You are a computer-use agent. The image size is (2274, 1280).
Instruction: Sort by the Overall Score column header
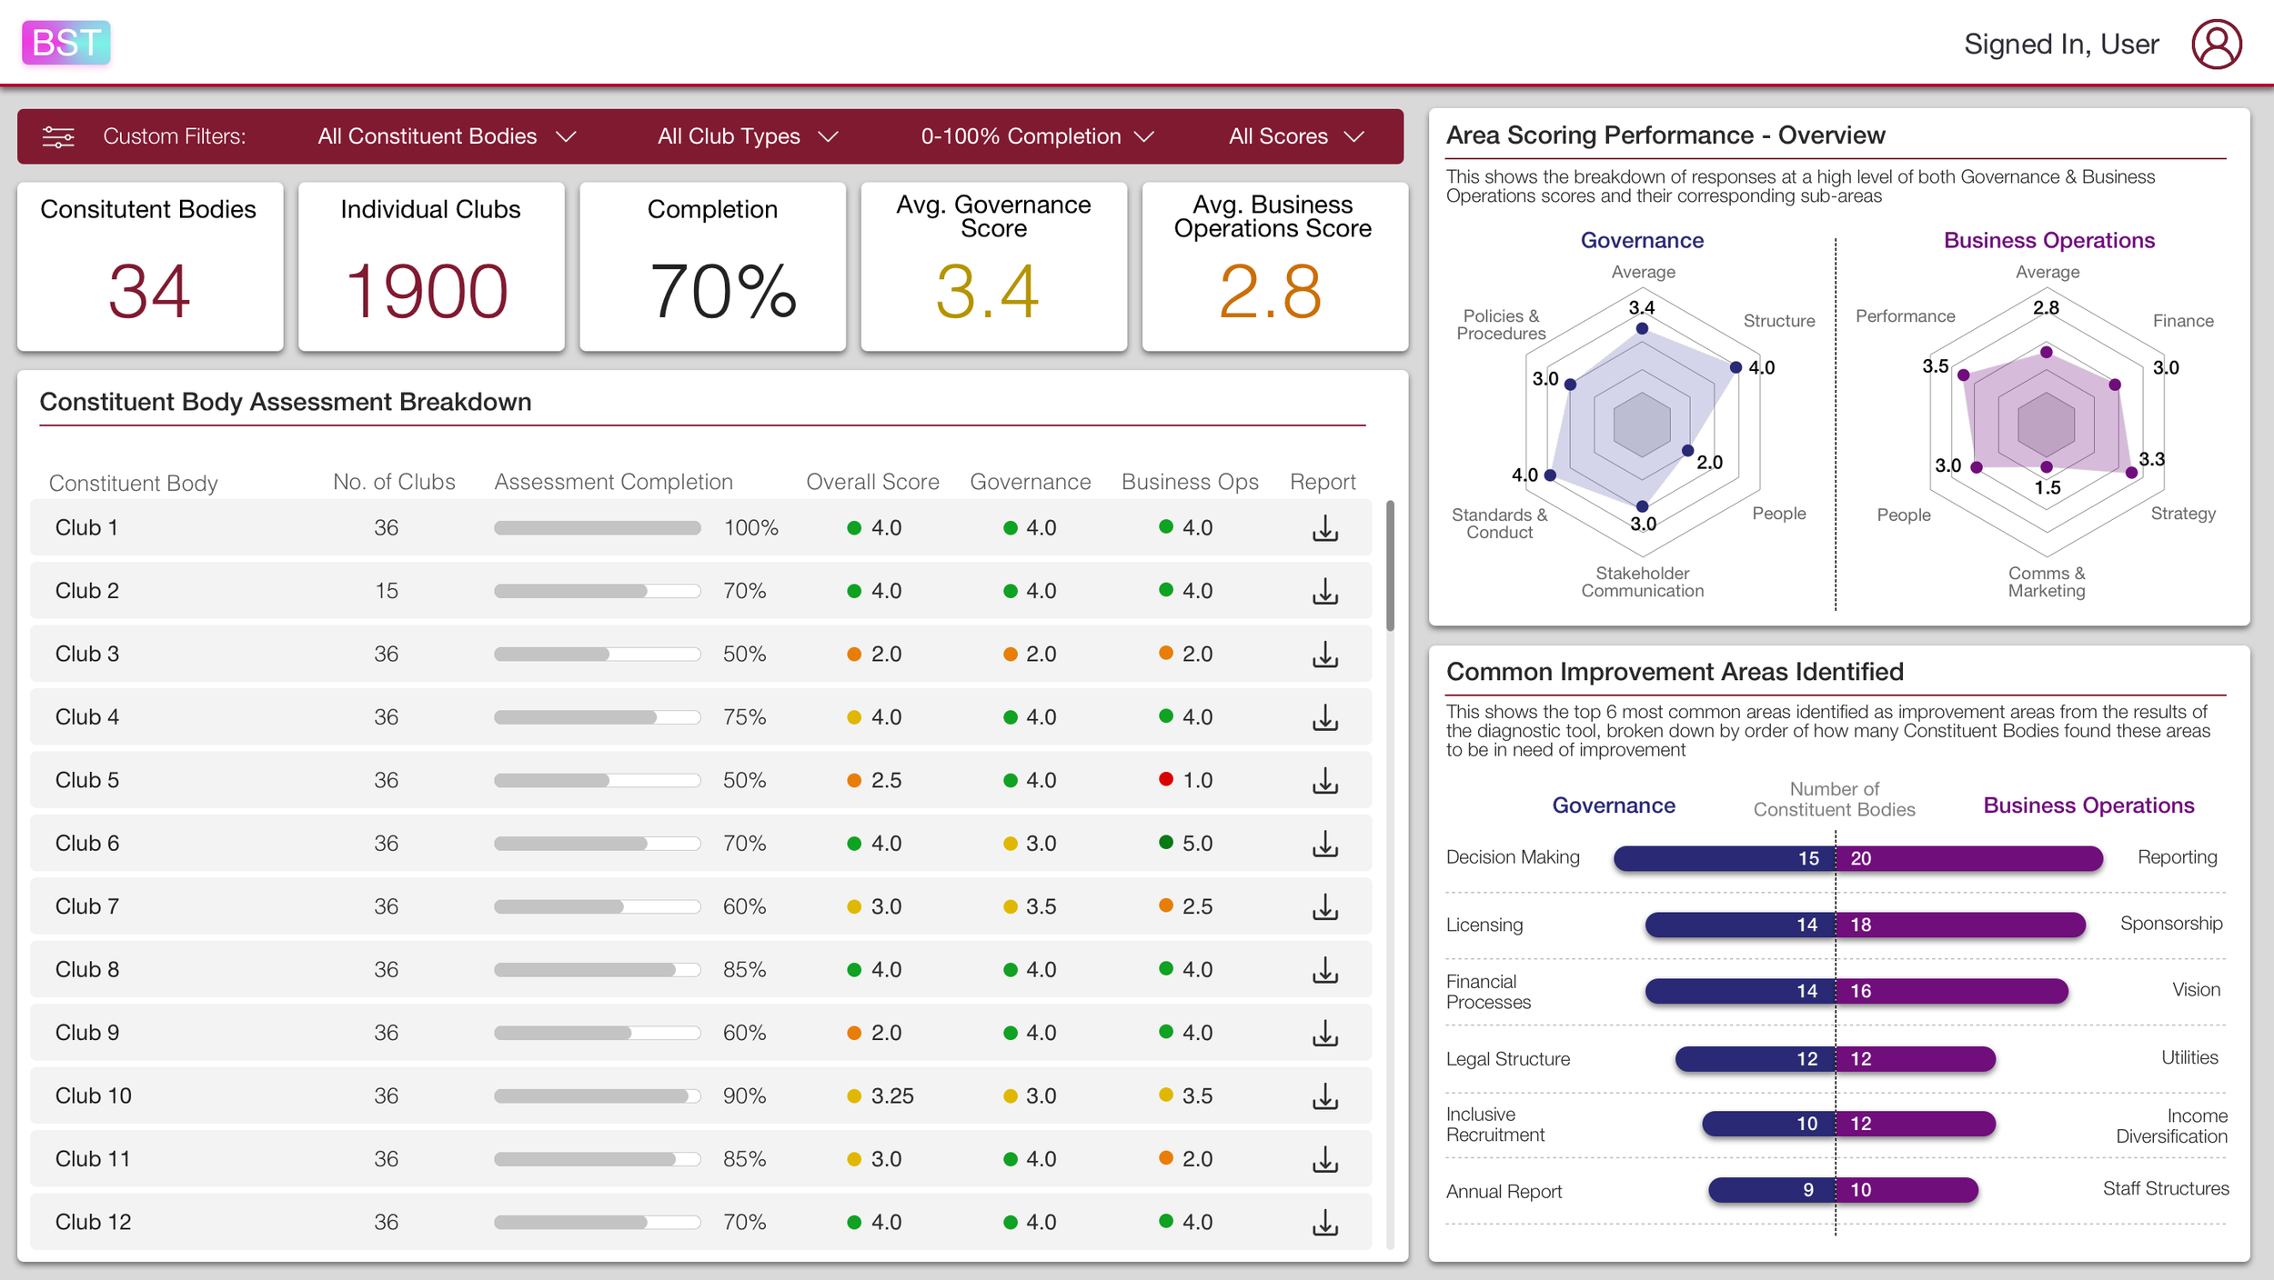[871, 481]
